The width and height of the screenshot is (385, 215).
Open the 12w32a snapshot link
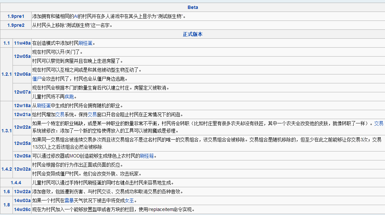click(x=22, y=169)
